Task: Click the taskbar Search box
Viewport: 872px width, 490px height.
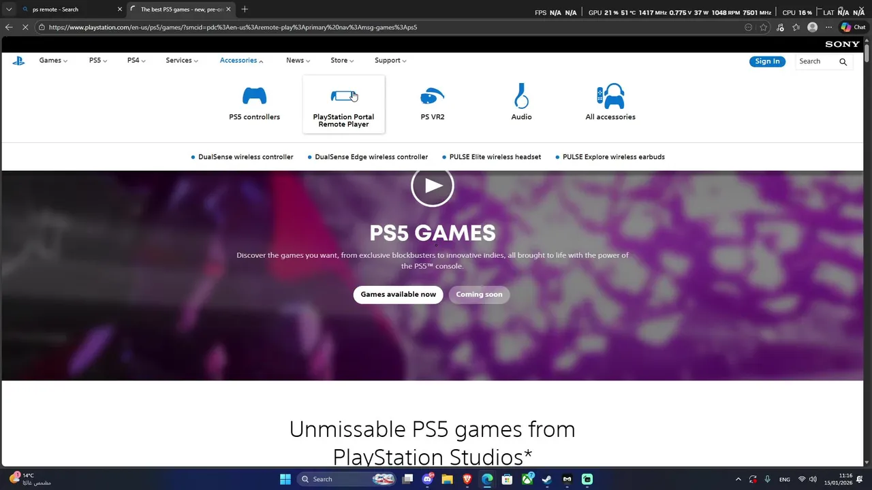Action: click(x=347, y=479)
